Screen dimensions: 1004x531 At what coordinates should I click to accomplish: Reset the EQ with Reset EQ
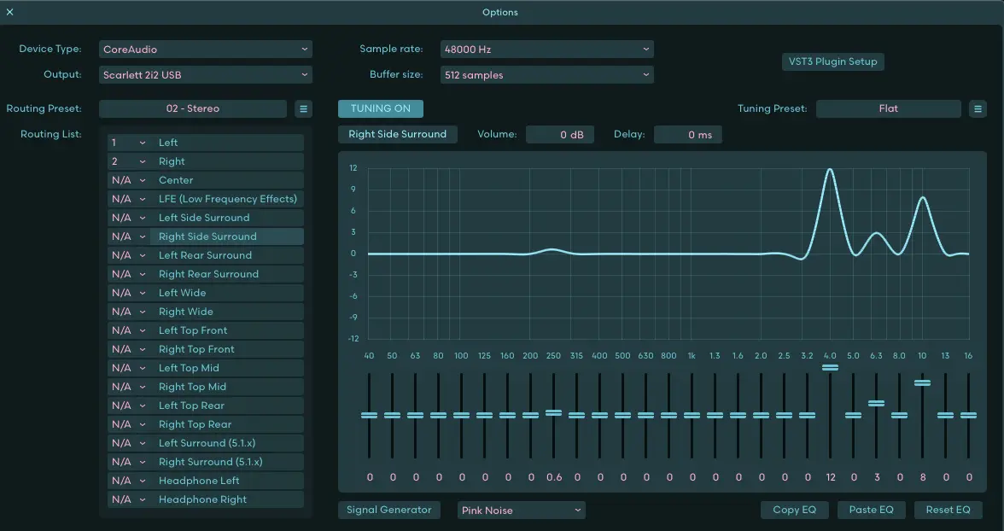948,511
